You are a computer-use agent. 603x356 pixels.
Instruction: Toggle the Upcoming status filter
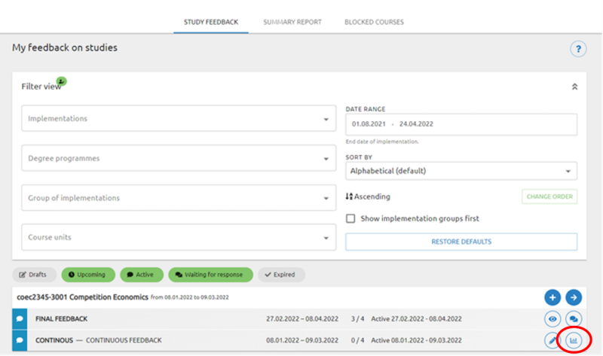(88, 275)
